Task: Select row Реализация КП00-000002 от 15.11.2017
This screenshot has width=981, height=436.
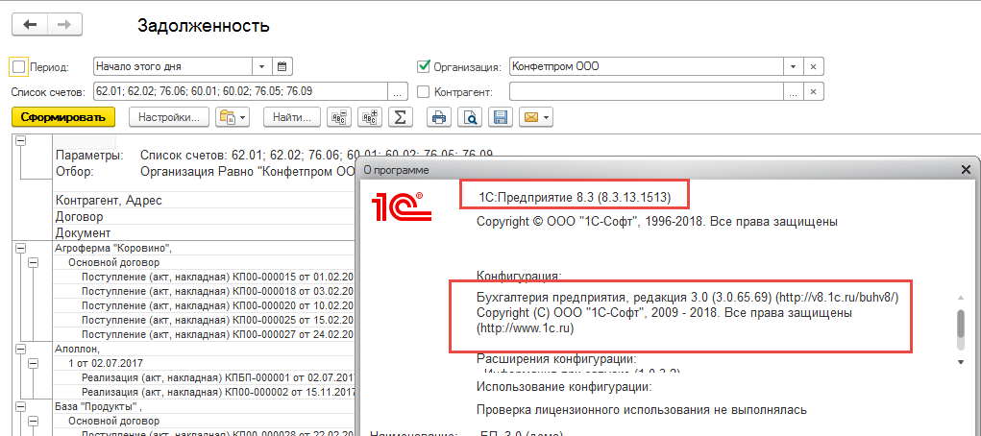Action: (x=204, y=392)
